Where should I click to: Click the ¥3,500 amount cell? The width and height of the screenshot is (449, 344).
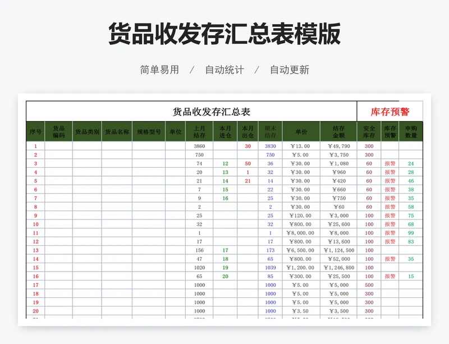[338, 311]
